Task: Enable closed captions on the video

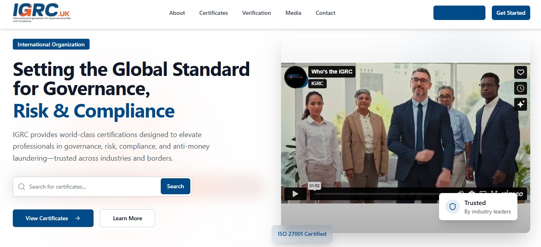Action: [x=483, y=193]
